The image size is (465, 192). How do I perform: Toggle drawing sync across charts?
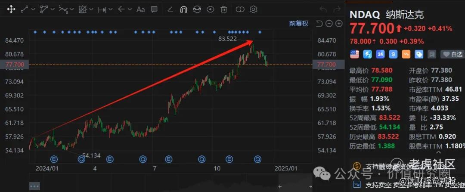197,9
